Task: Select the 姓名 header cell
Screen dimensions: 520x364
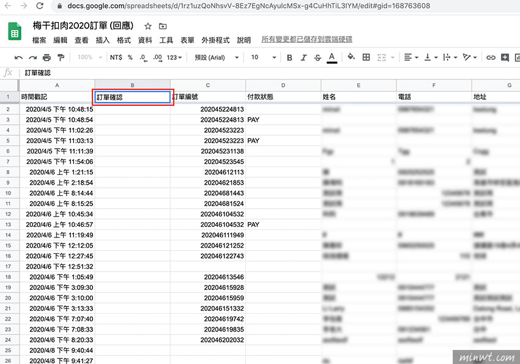Action: (358, 97)
